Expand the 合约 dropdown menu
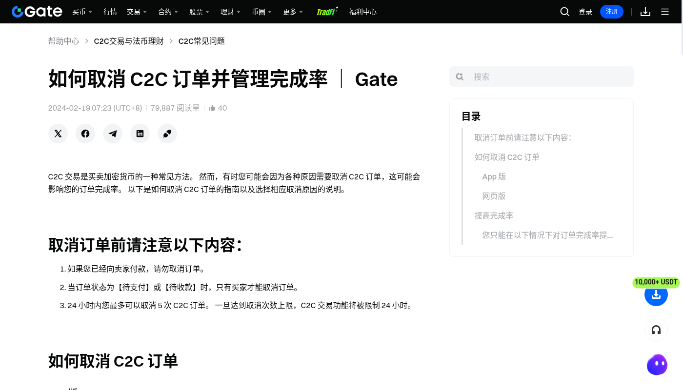The image size is (683, 390). [x=168, y=12]
